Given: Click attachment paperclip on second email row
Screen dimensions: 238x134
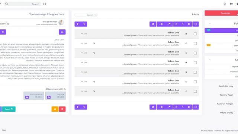Looking at the screenshot, I should point(94,44).
